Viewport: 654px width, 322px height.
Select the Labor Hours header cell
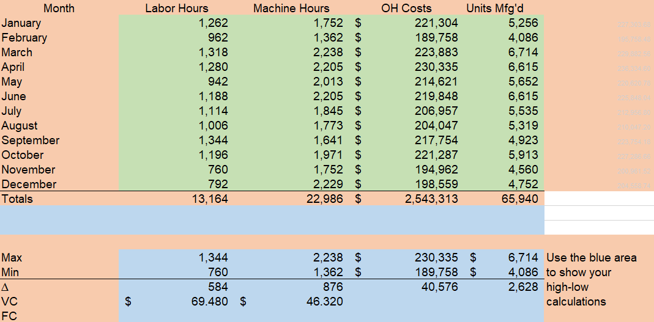tap(177, 9)
